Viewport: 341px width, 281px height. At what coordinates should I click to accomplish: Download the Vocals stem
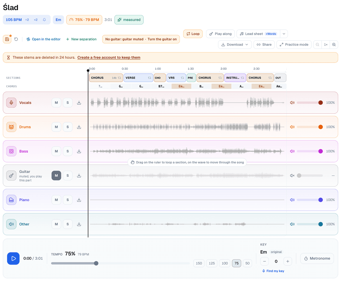pyautogui.click(x=79, y=103)
